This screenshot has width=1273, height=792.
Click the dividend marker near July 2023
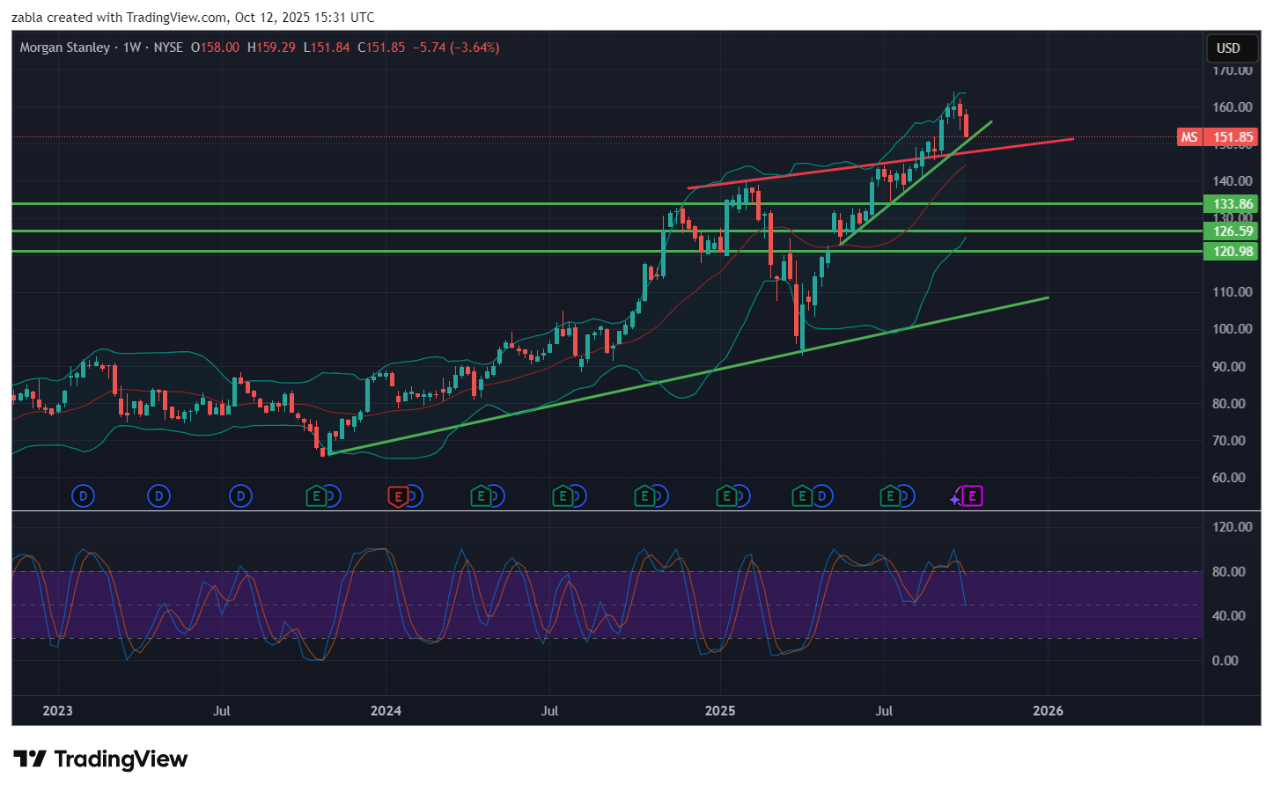click(240, 496)
